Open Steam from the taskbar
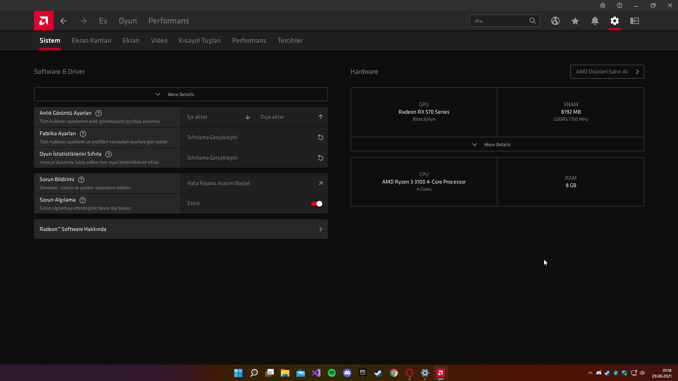 [x=378, y=373]
